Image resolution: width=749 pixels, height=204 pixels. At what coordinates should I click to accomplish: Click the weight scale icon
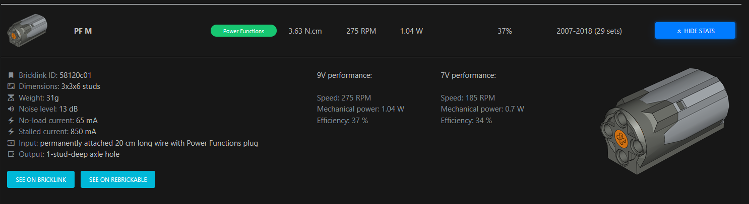coord(11,98)
